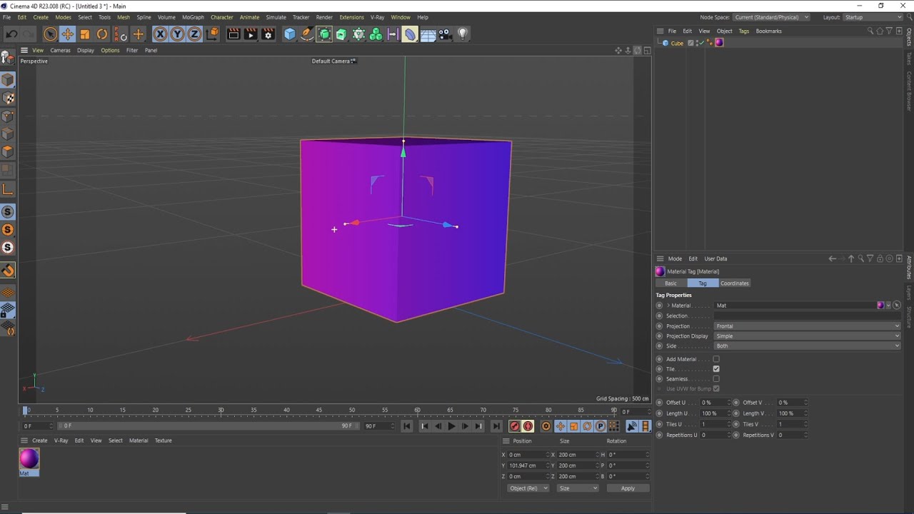Render the active view

pyautogui.click(x=233, y=34)
